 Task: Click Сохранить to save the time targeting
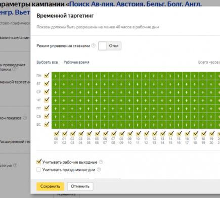click(x=50, y=186)
